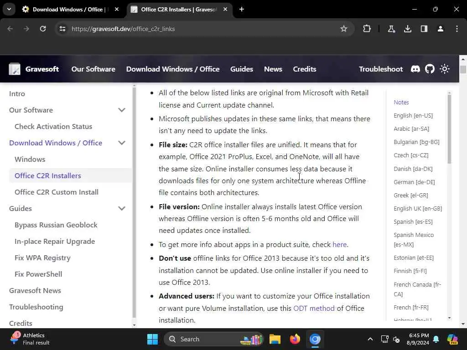Jump to Spanish [es-ES] section
Image resolution: width=467 pixels, height=350 pixels.
tap(413, 222)
